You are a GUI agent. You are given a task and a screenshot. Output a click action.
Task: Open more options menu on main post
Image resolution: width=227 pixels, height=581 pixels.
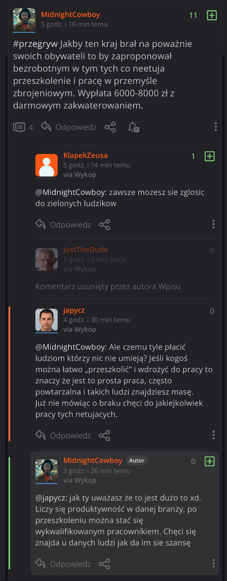coord(215,127)
